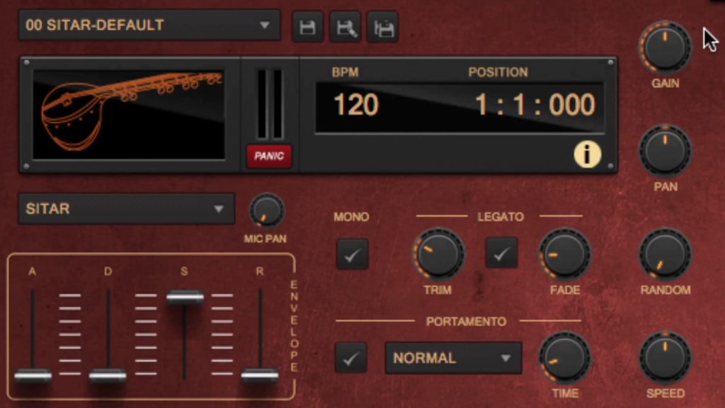Click the MIC PAN knob

click(266, 210)
